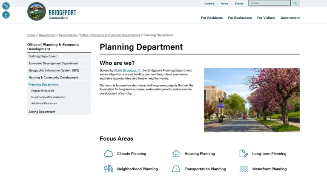
Task: Open the accessibility options icon
Action: 6,15
